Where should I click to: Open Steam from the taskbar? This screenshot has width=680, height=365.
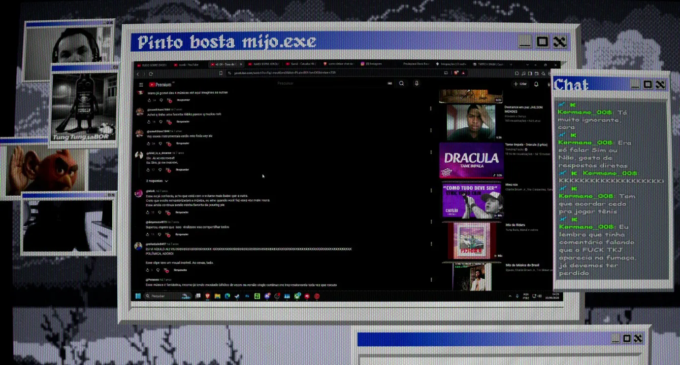point(237,296)
